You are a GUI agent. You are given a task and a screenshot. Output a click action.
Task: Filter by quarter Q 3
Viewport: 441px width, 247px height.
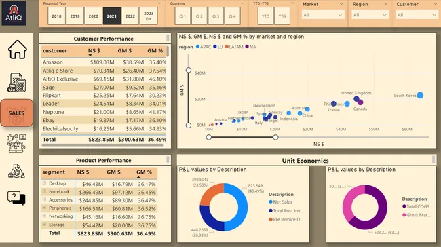point(216,16)
